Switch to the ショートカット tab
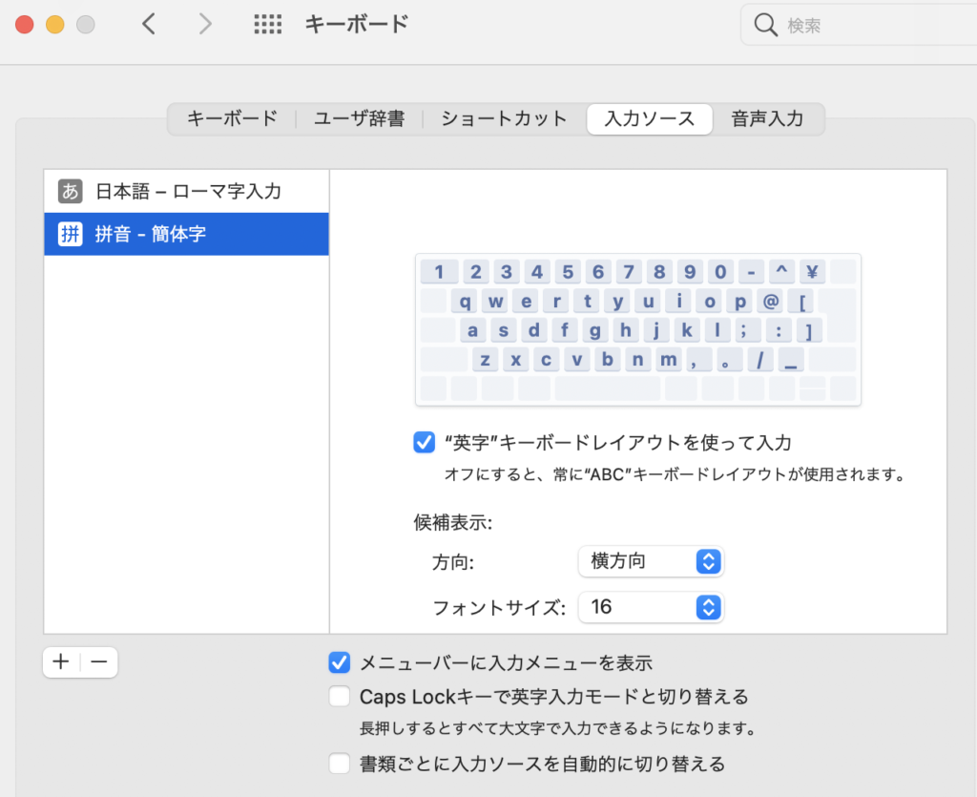 [504, 118]
